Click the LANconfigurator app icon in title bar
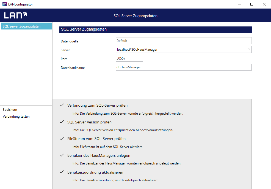 4,4
